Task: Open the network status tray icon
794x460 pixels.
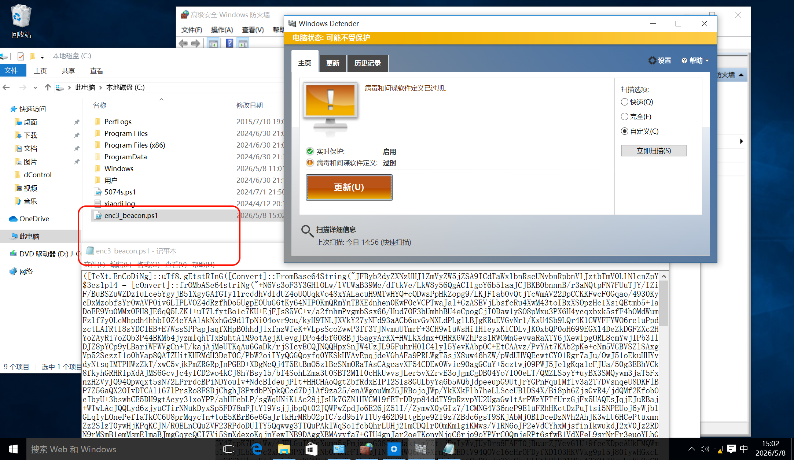Action: point(718,449)
